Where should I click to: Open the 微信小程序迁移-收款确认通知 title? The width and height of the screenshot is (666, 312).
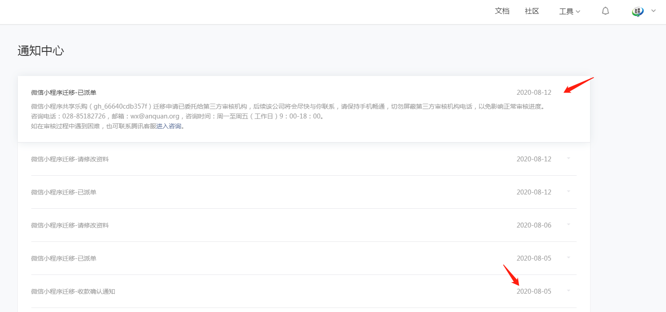tap(73, 291)
